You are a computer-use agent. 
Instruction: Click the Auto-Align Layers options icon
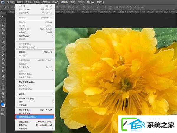[111, 7]
